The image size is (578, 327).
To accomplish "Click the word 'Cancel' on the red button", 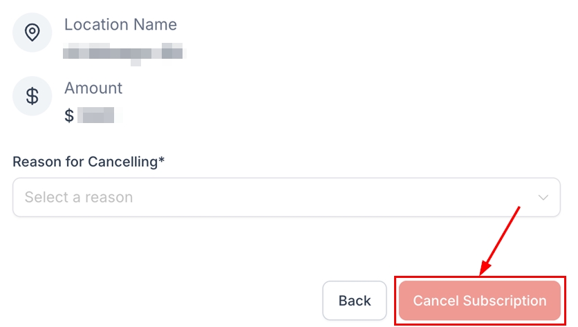I will pos(436,301).
